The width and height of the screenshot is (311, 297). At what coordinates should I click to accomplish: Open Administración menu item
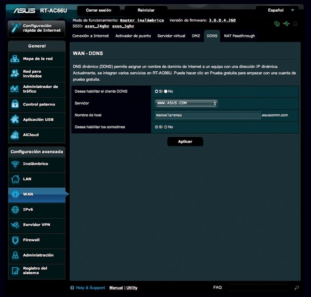click(37, 255)
